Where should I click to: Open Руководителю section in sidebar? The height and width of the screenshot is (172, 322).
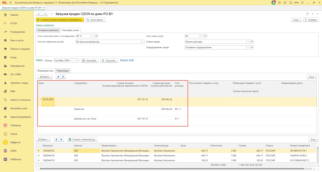18,32
